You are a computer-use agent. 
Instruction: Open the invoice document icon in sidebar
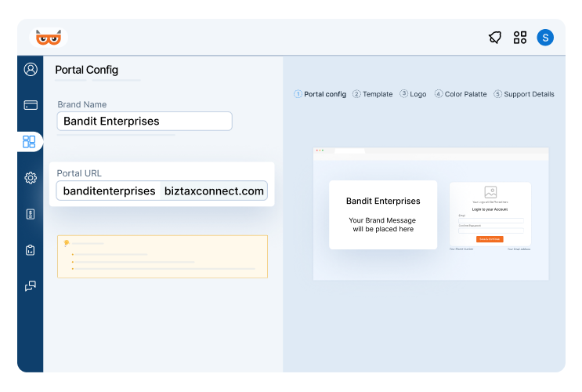point(31,214)
